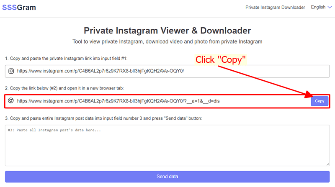Click the red arrowhead pointing to Copy
The height and width of the screenshot is (187, 335).
[x=309, y=94]
